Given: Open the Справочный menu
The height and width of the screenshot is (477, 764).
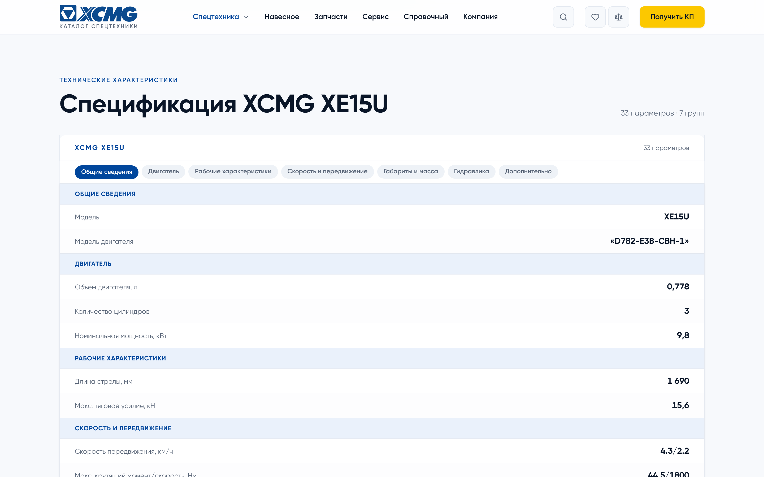Looking at the screenshot, I should 426,17.
